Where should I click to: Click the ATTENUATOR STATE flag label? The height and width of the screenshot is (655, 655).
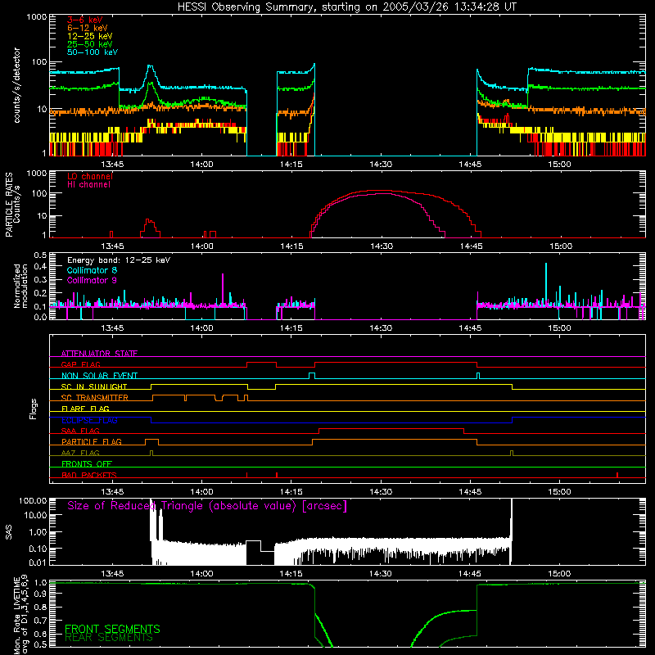[x=99, y=354]
